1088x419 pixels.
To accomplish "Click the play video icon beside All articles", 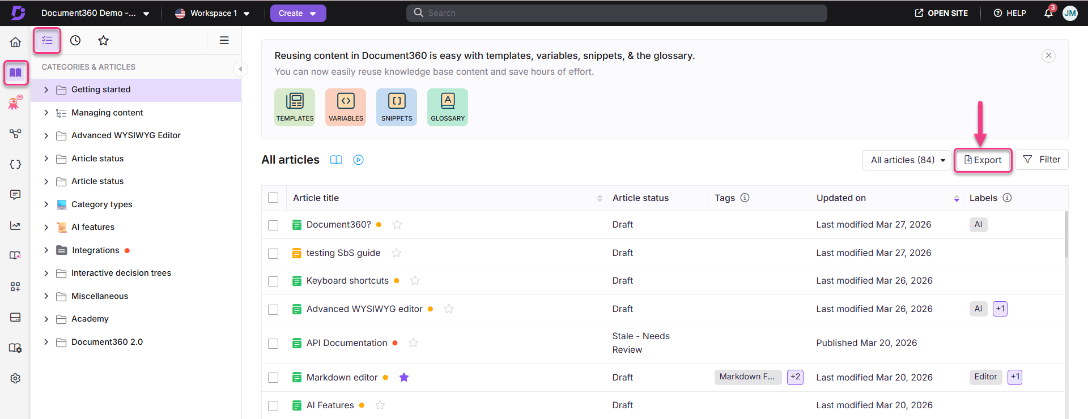I will [358, 160].
